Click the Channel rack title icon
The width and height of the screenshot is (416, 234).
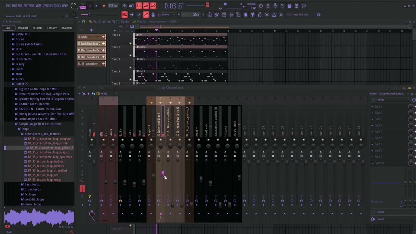click(163, 88)
